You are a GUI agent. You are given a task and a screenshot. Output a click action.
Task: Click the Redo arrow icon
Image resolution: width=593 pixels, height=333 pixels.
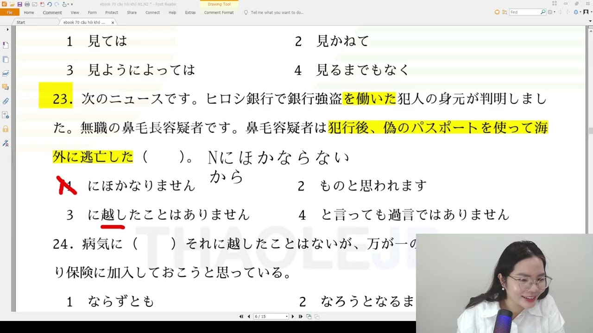tap(57, 4)
